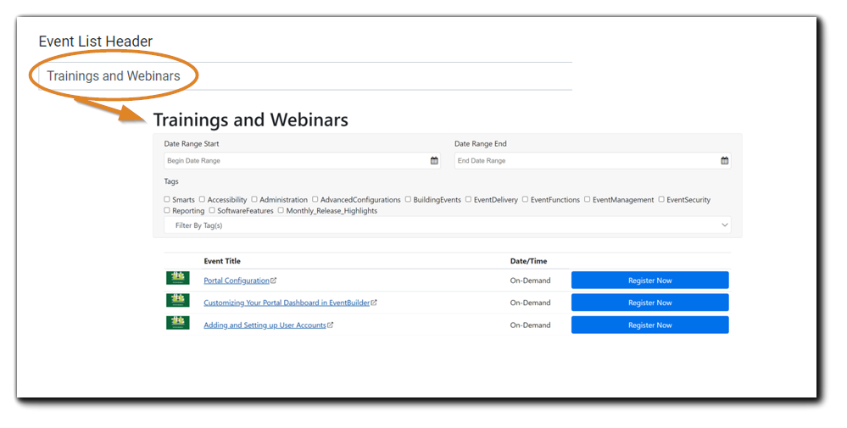
Task: Click the Event List Header label
Action: point(96,41)
